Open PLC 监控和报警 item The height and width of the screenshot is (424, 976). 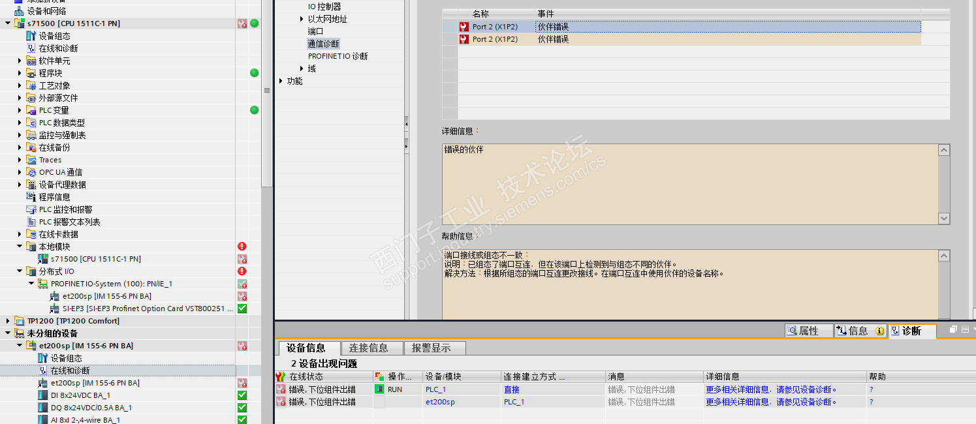pyautogui.click(x=65, y=209)
